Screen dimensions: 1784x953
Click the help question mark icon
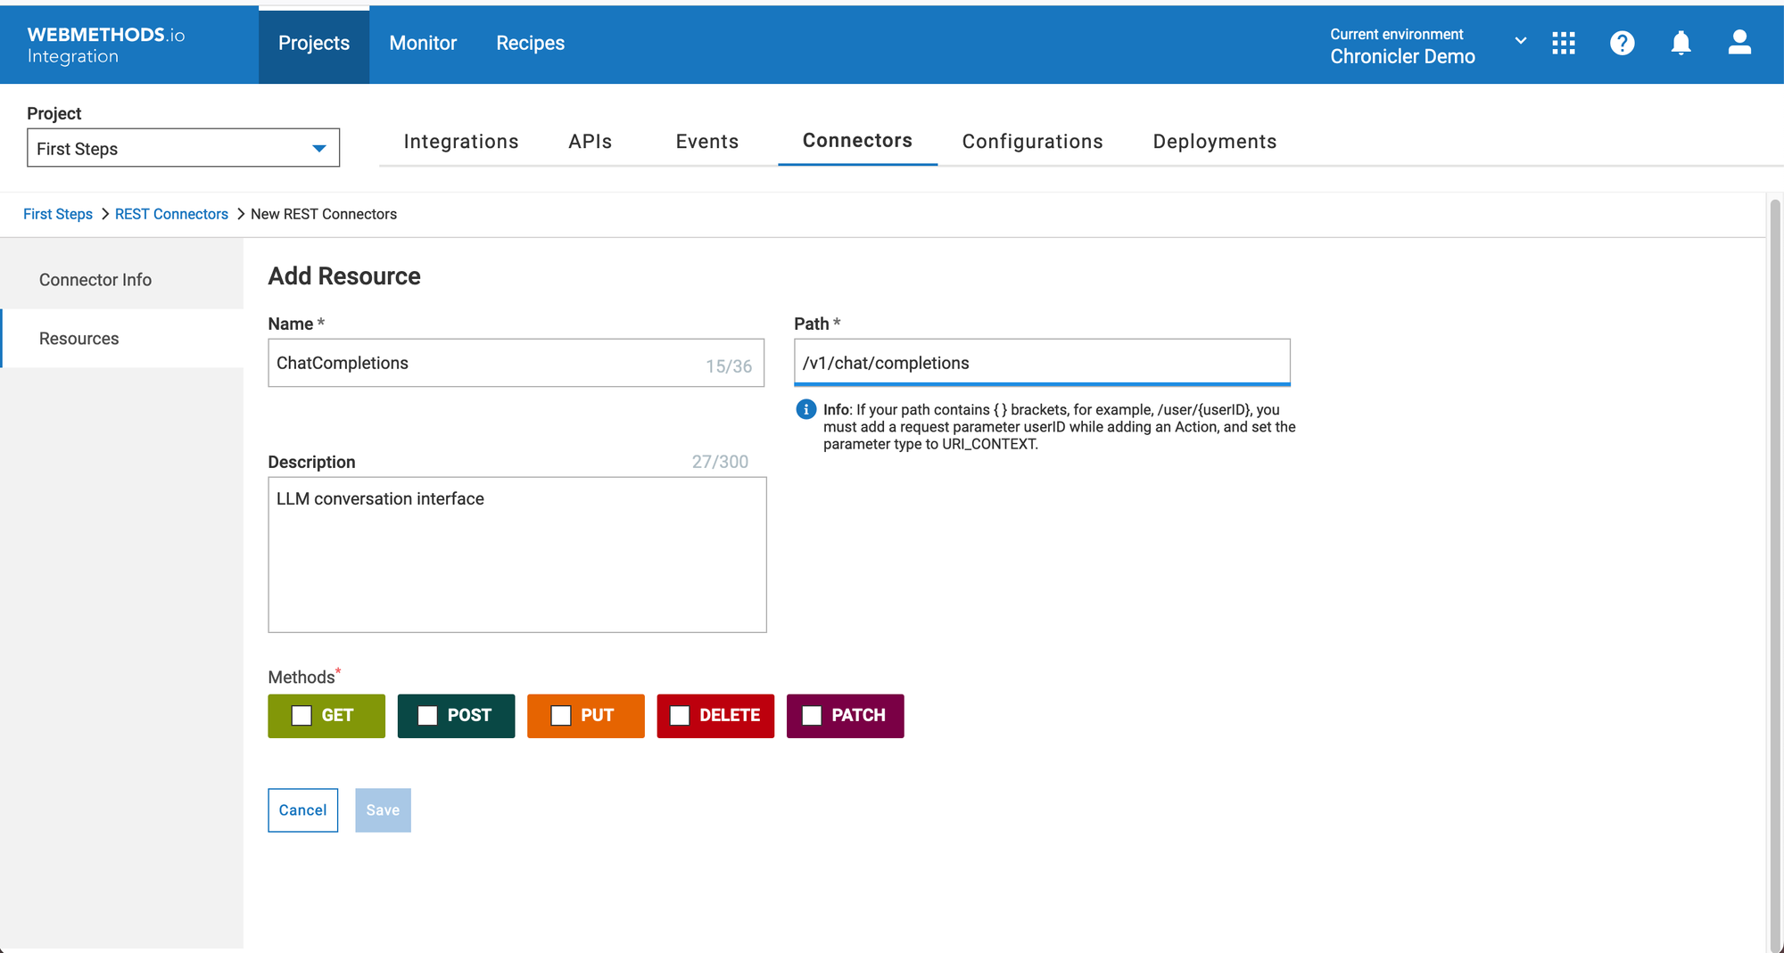pyautogui.click(x=1622, y=43)
